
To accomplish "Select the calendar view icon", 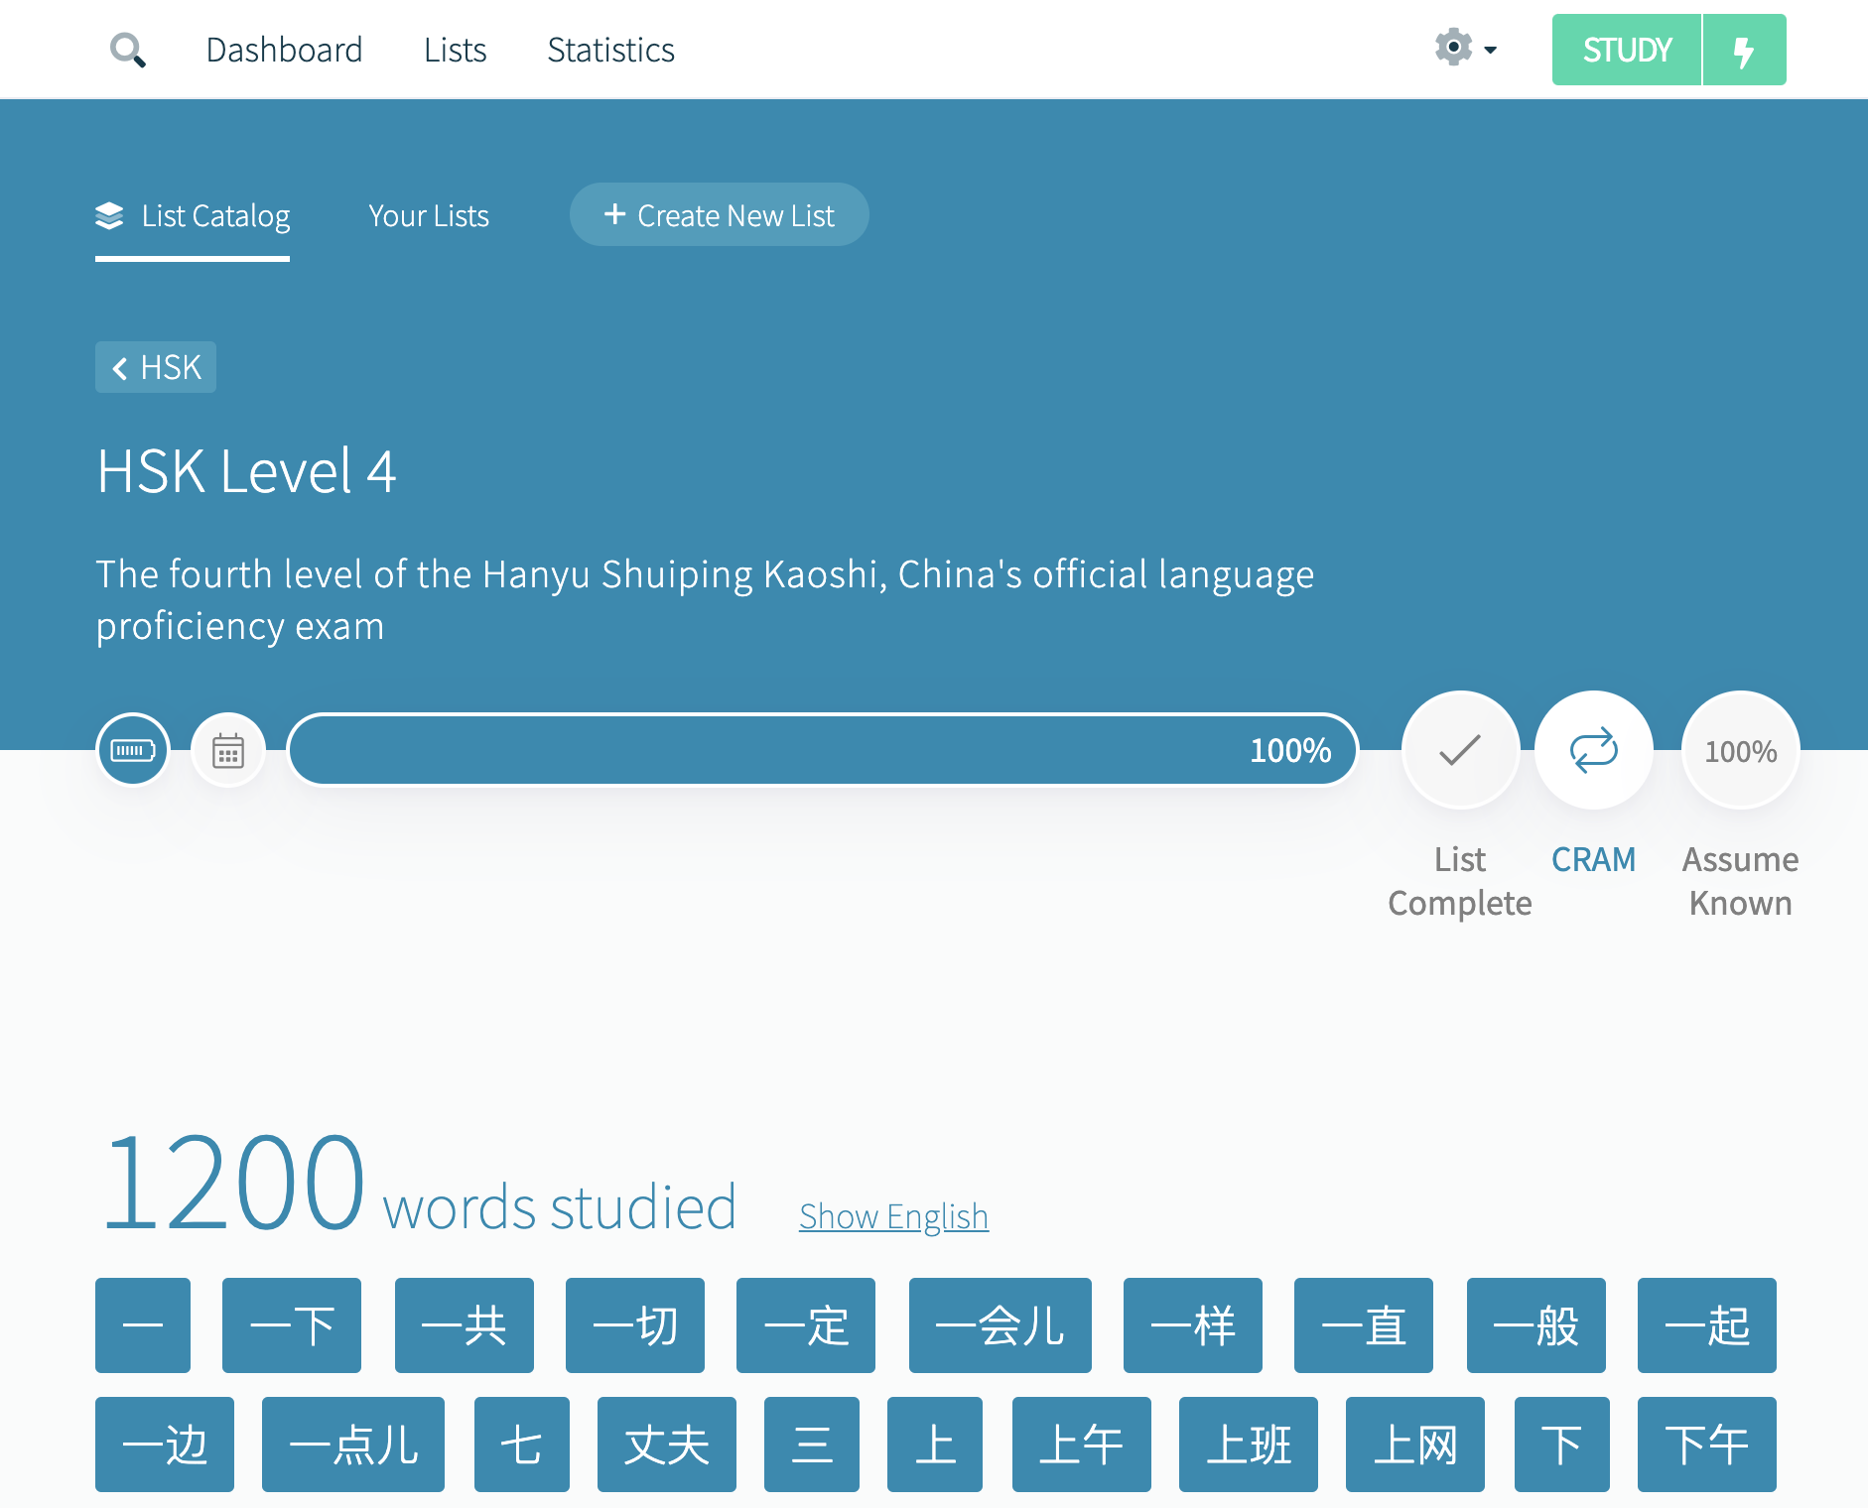I will 228,750.
